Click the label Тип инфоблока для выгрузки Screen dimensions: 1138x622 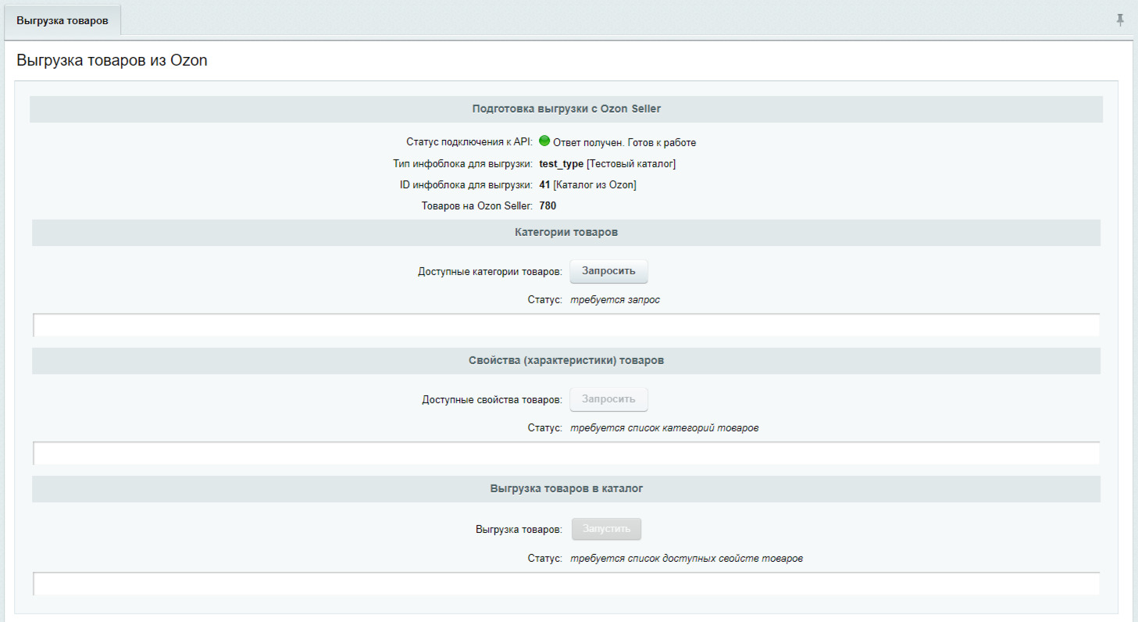[x=463, y=164]
